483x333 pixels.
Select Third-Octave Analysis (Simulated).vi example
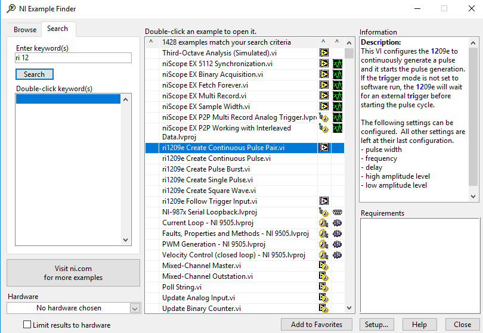219,53
